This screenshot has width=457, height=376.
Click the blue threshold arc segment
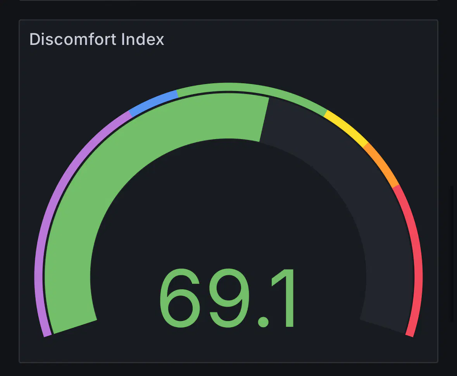click(x=153, y=103)
